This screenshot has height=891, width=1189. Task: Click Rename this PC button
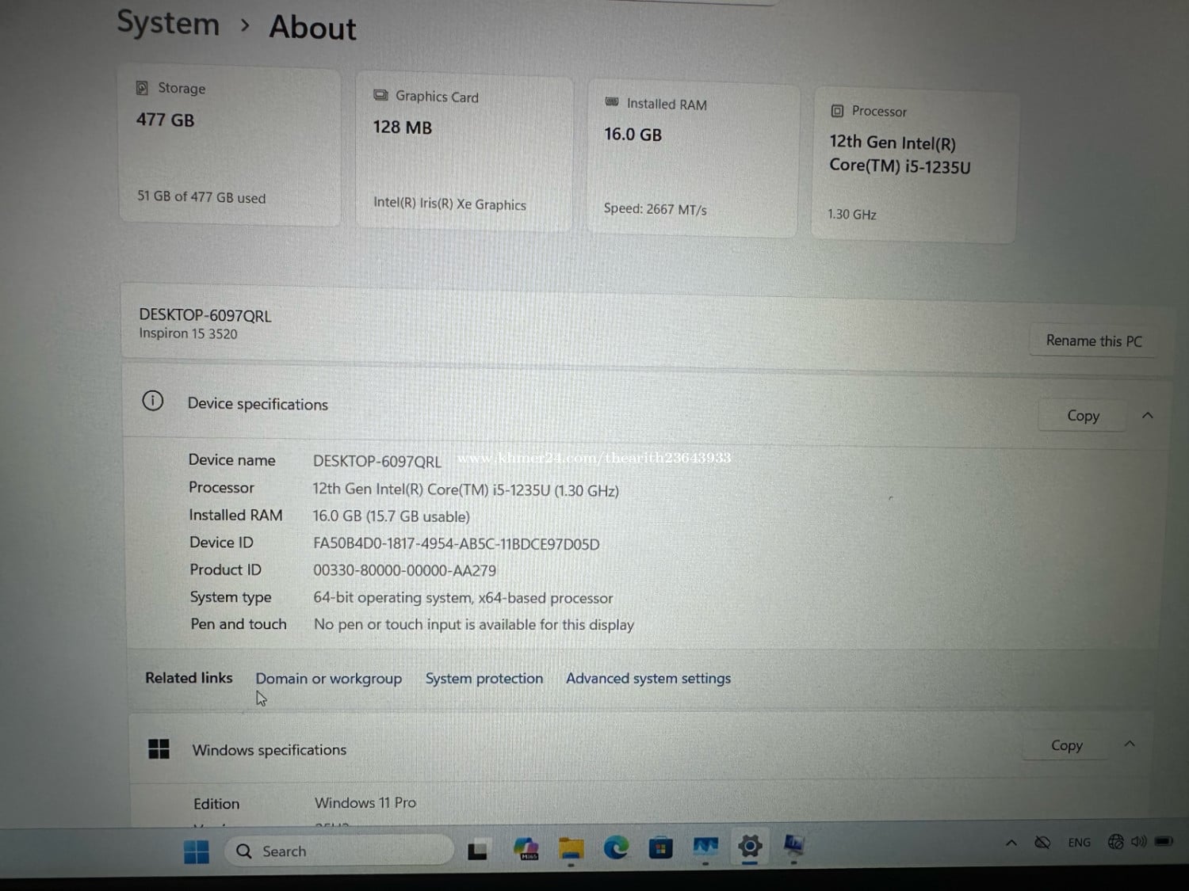pyautogui.click(x=1093, y=341)
